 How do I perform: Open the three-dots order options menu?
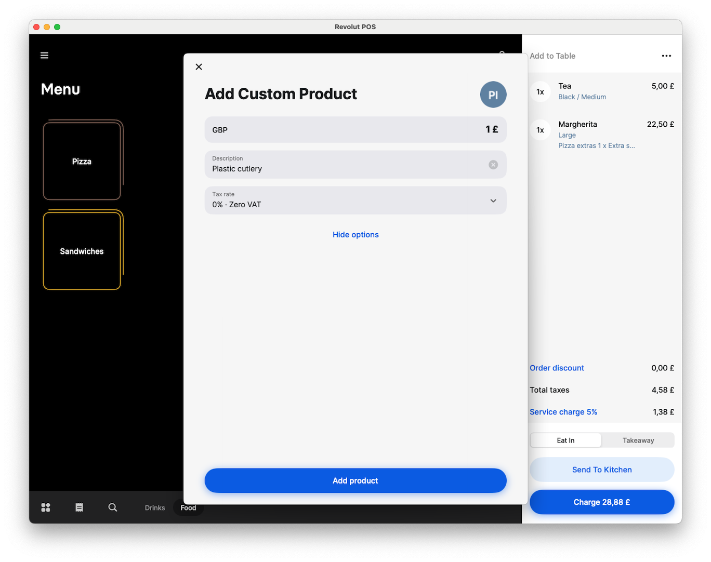coord(666,56)
